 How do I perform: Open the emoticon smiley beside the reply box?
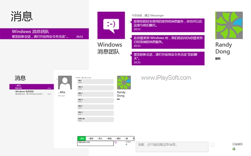tap(212, 144)
